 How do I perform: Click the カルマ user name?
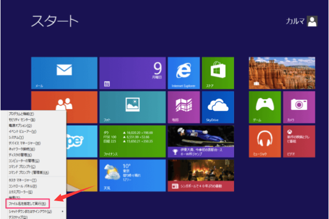(x=295, y=21)
